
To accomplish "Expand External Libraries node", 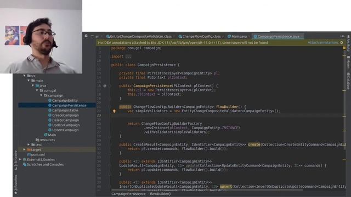I will pos(20,159).
